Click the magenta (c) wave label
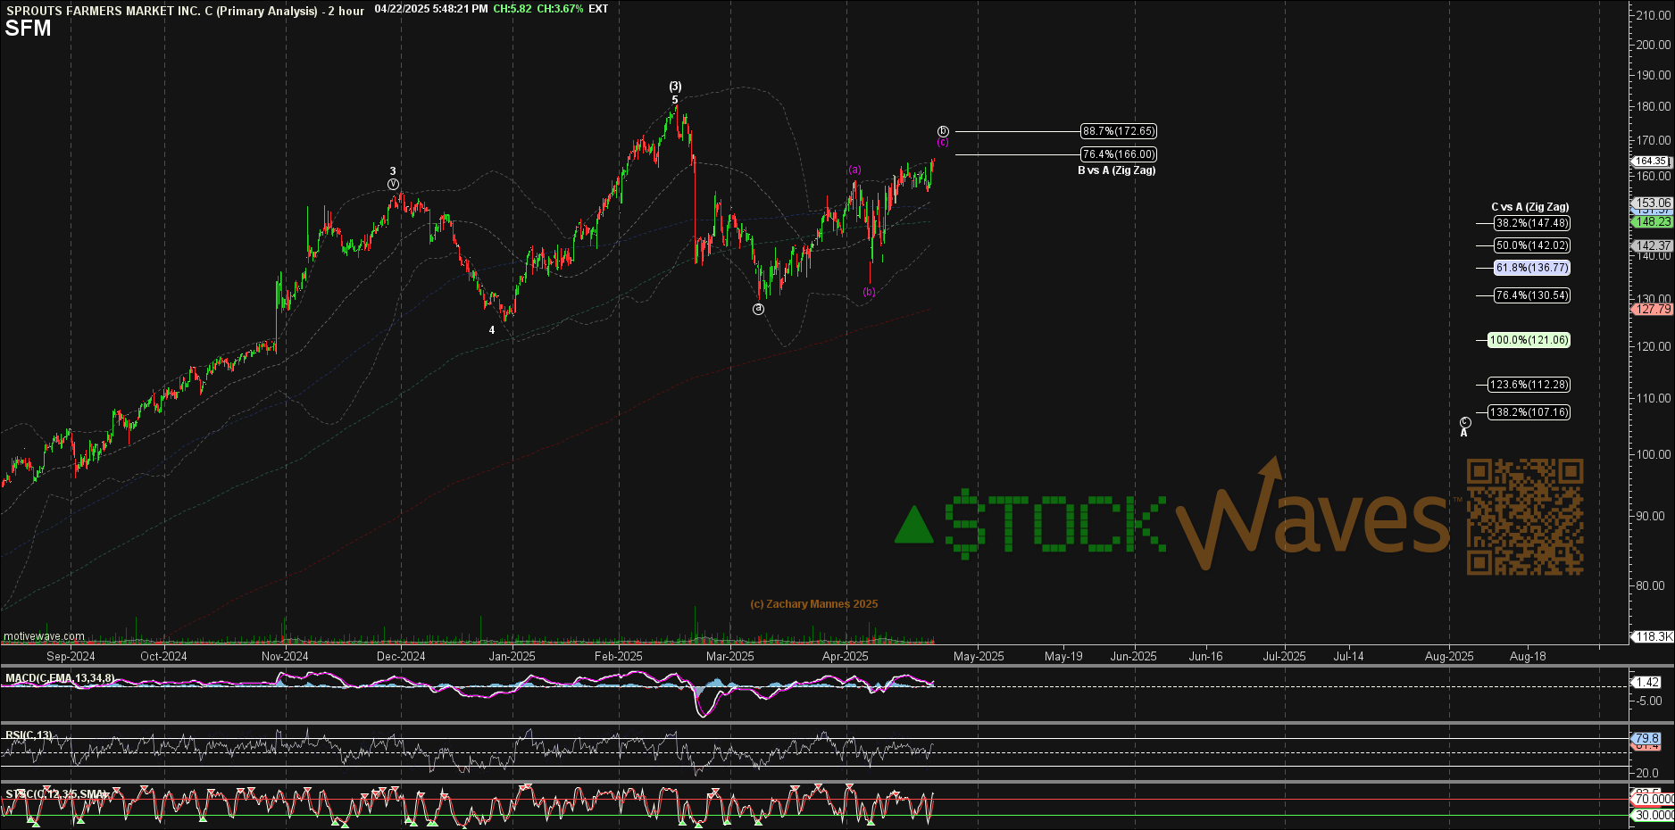The width and height of the screenshot is (1675, 830). [943, 143]
